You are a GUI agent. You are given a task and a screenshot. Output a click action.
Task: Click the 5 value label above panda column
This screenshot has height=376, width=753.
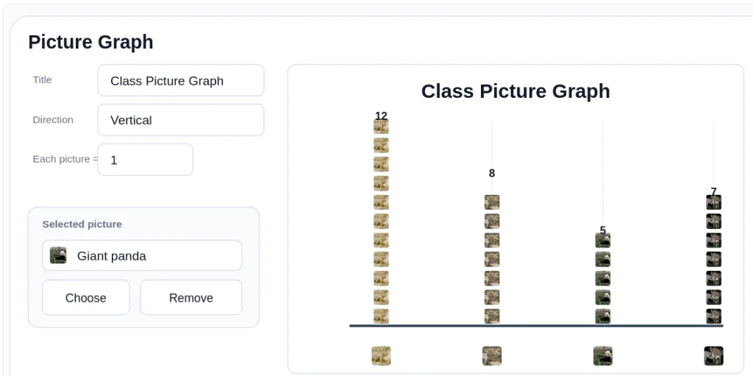click(x=603, y=230)
